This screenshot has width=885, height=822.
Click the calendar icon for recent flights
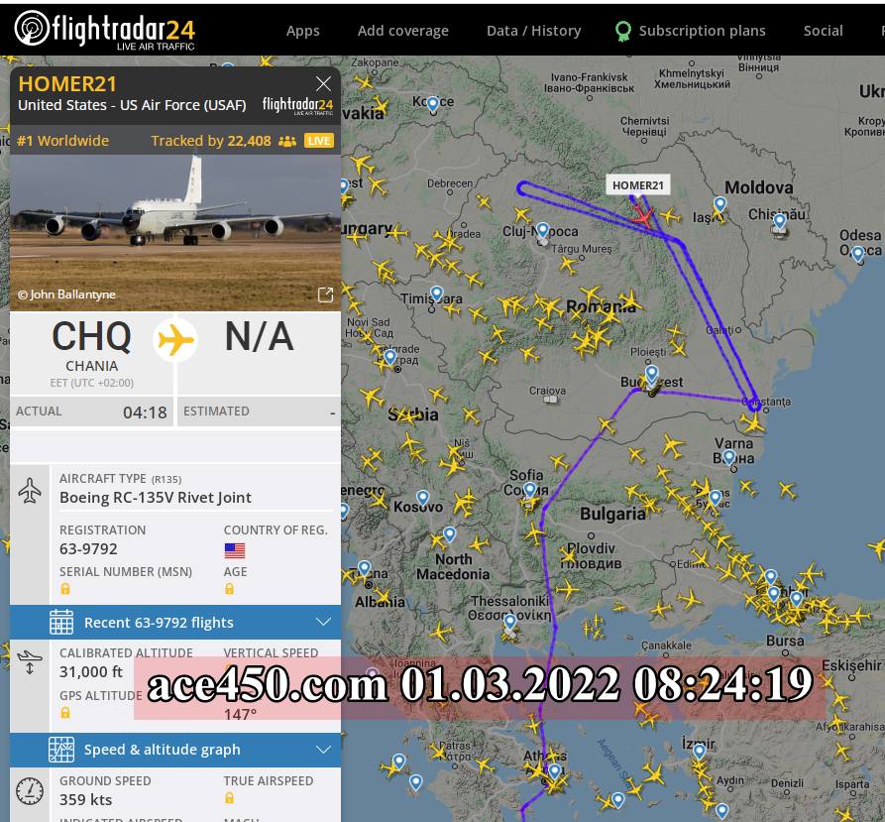(61, 622)
